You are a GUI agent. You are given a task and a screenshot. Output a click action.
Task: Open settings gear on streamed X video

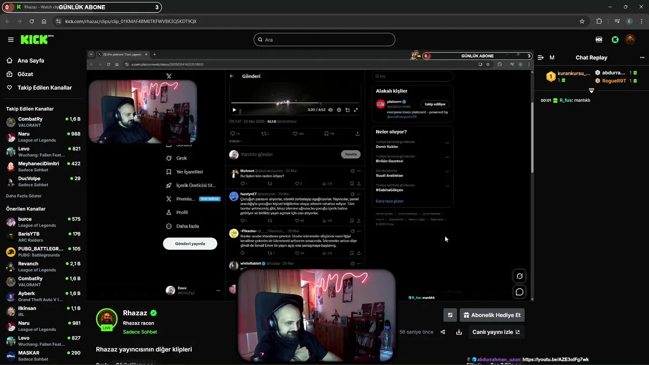[339, 109]
